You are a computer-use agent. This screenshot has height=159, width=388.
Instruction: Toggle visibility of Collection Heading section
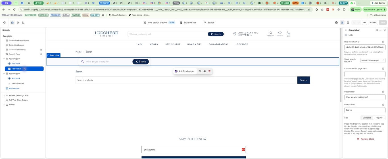pyautogui.click(x=41, y=50)
